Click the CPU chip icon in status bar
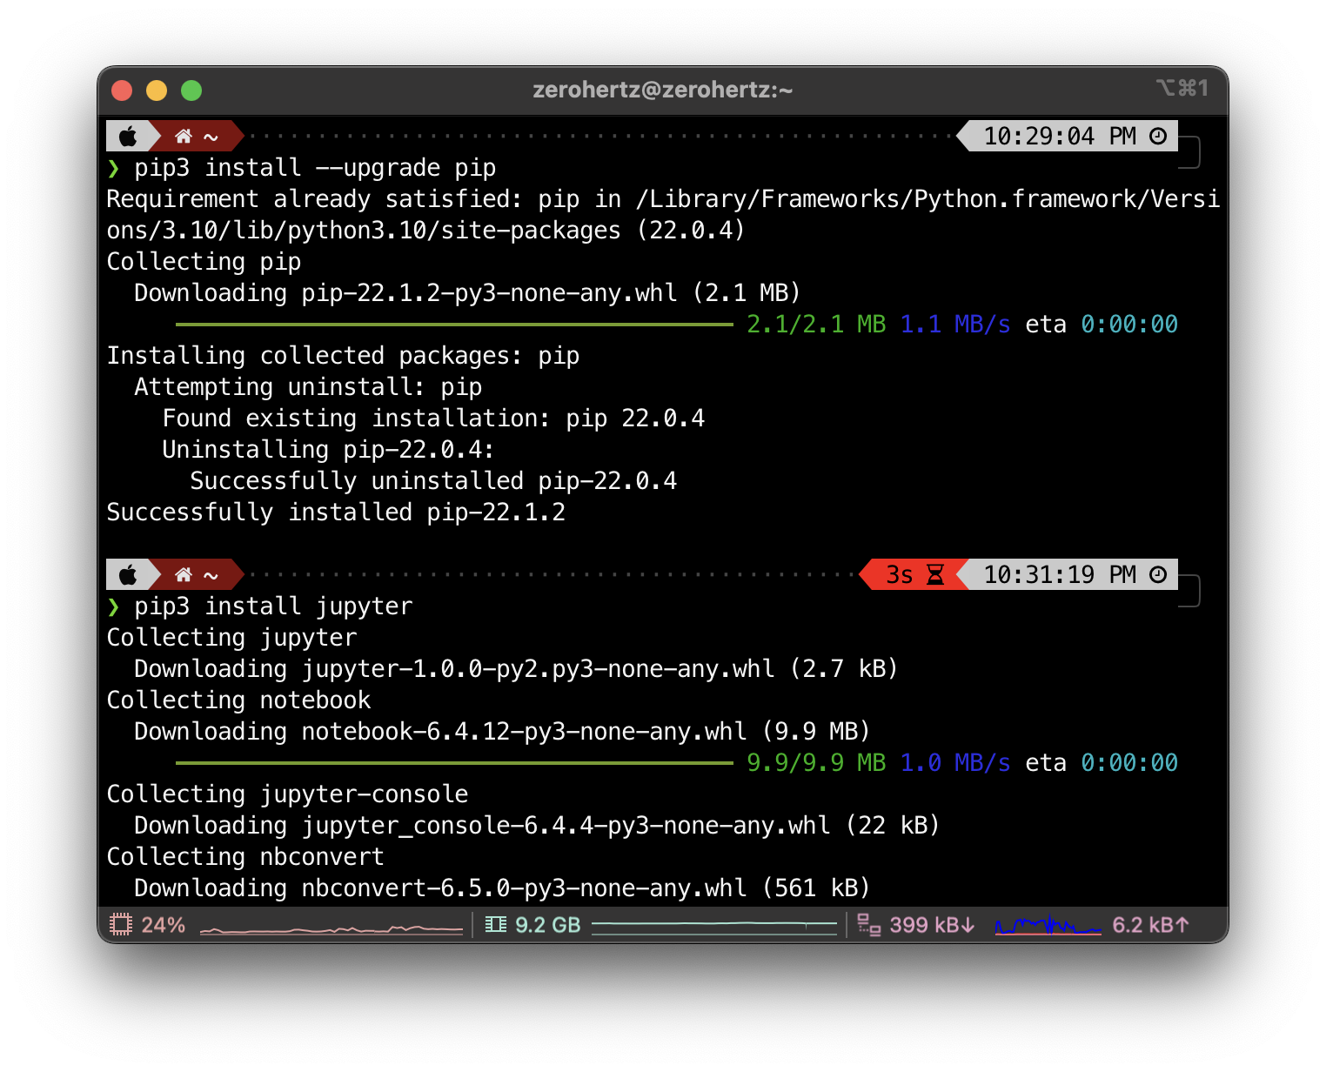Viewport: 1326px width, 1072px height. 121,924
